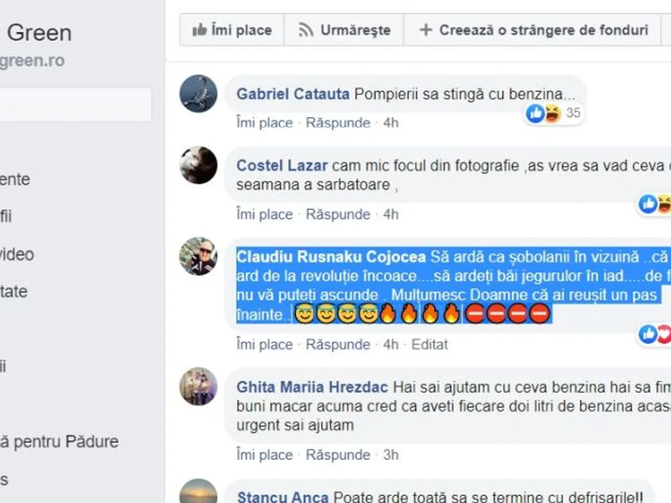Click the search field in the left sidebar
Viewport: 671px width, 503px height.
coord(75,105)
